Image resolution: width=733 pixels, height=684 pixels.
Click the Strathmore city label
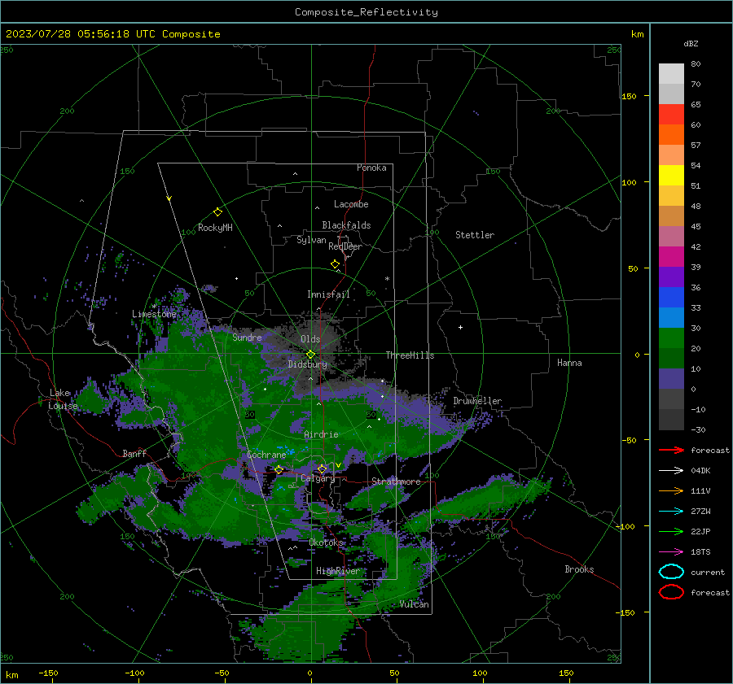[x=396, y=481]
